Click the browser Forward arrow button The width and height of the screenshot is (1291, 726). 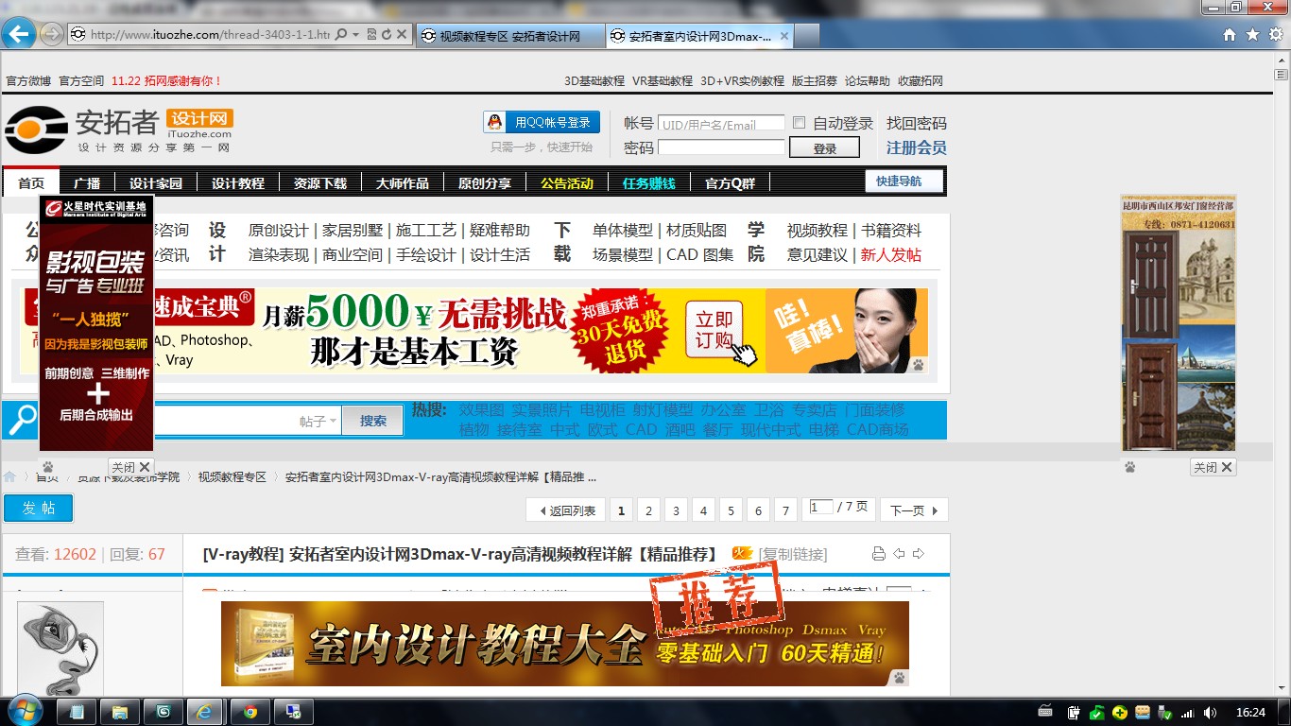[x=51, y=35]
